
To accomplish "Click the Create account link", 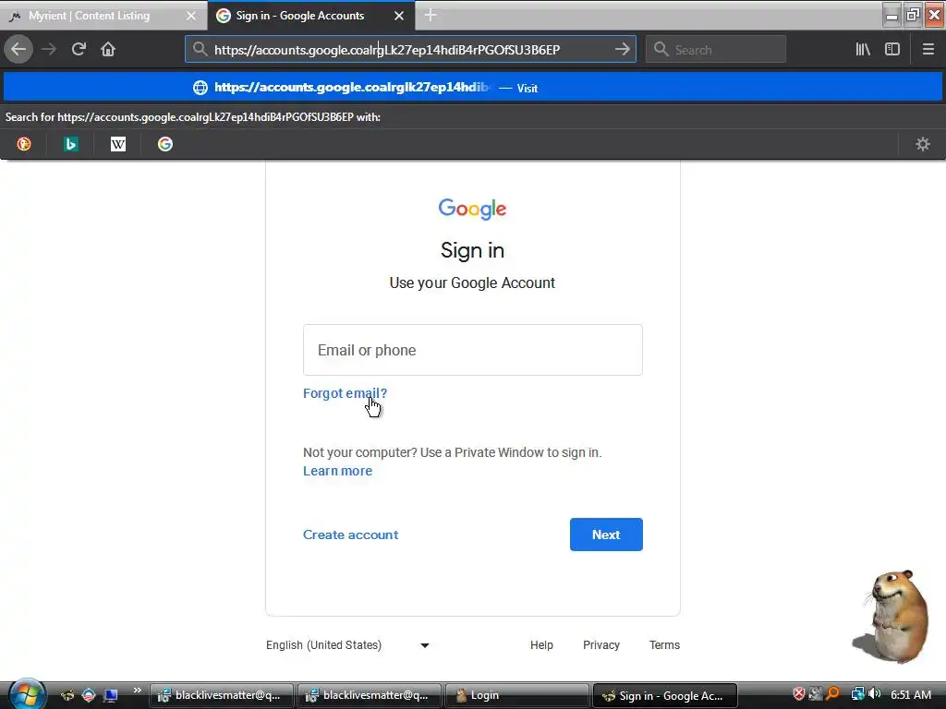I will pyautogui.click(x=350, y=535).
